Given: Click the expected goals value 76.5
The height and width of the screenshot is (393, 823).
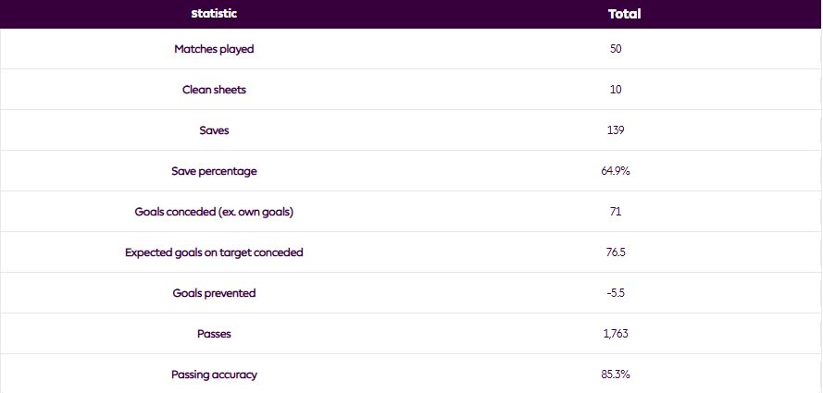Looking at the screenshot, I should [x=616, y=252].
